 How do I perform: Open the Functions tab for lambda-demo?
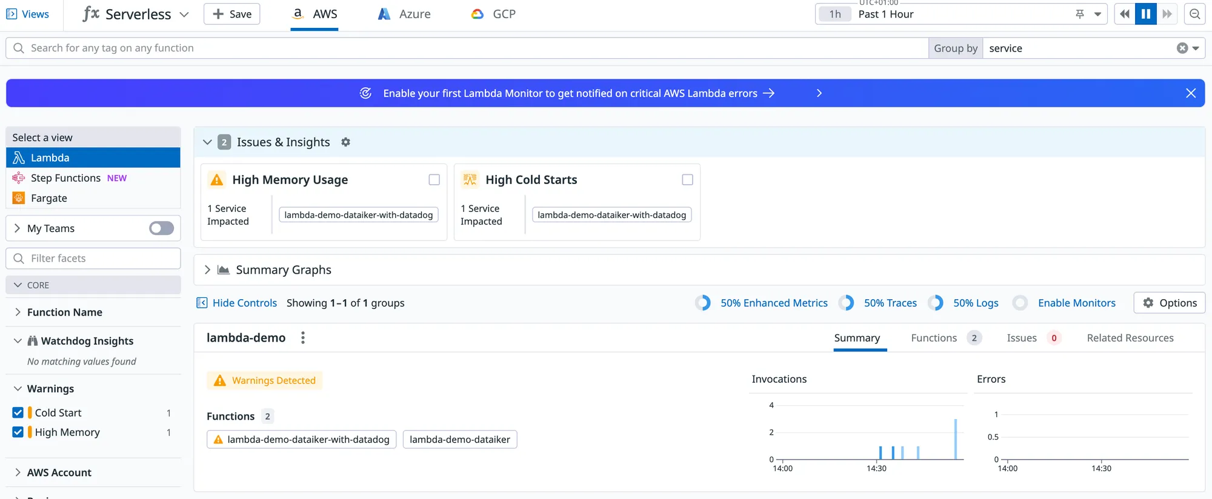click(x=934, y=338)
